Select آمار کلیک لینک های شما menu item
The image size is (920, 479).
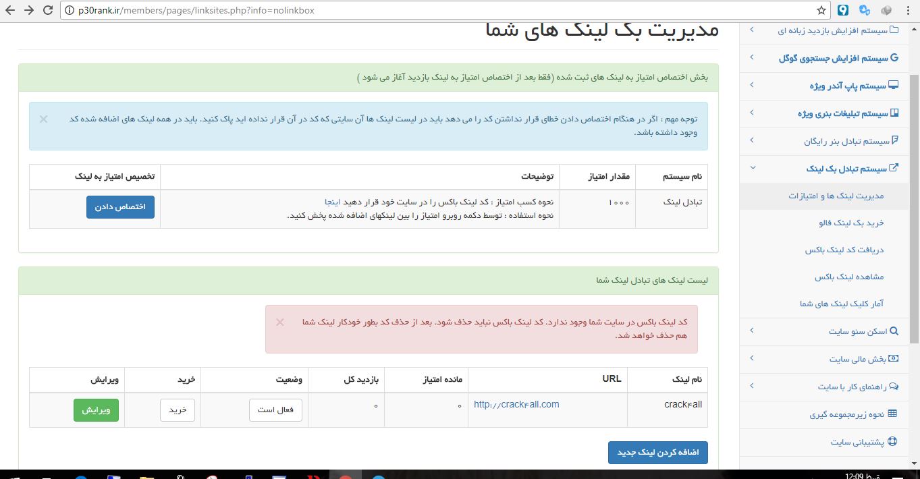click(842, 304)
